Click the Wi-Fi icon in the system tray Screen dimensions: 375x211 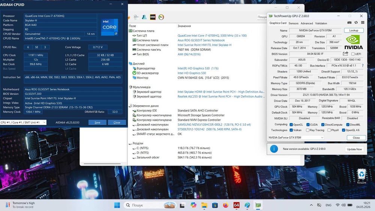(x=337, y=205)
